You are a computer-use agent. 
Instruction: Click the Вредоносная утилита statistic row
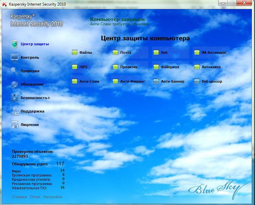(38, 179)
